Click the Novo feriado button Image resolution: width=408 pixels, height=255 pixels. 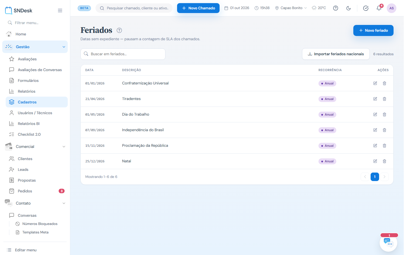click(x=373, y=30)
